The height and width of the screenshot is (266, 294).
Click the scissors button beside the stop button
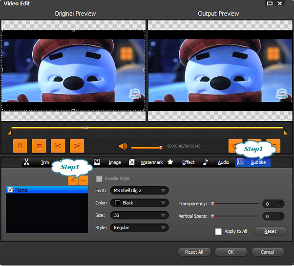pyautogui.click(x=58, y=146)
